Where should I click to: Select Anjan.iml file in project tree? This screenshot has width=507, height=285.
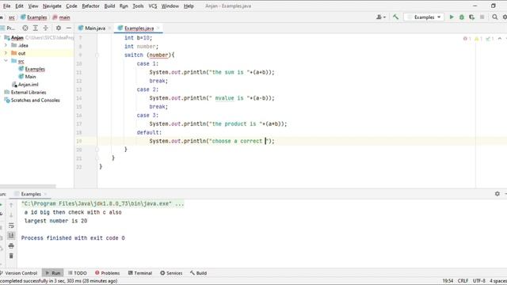point(28,85)
